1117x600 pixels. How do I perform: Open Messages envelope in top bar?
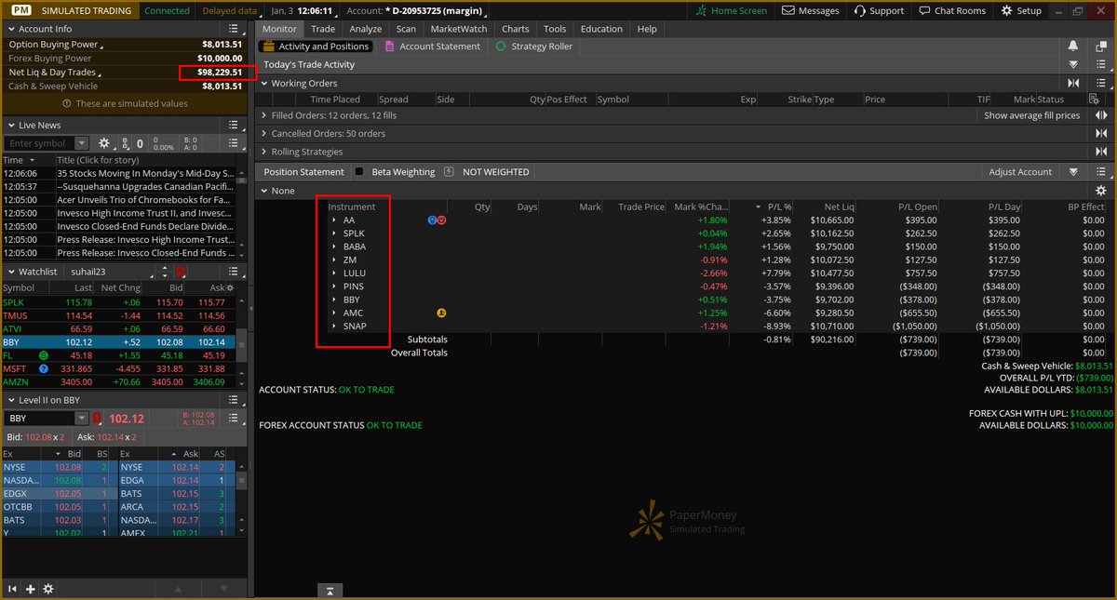point(810,10)
